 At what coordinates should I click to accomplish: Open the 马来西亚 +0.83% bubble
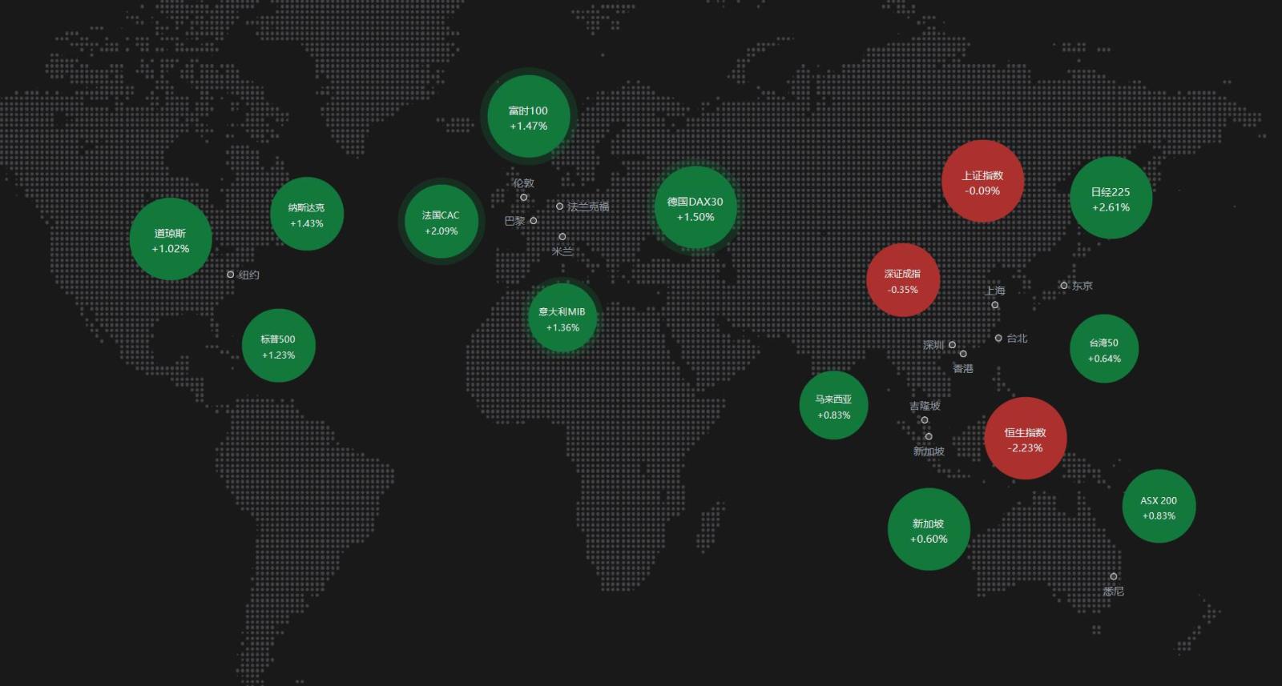(x=833, y=406)
